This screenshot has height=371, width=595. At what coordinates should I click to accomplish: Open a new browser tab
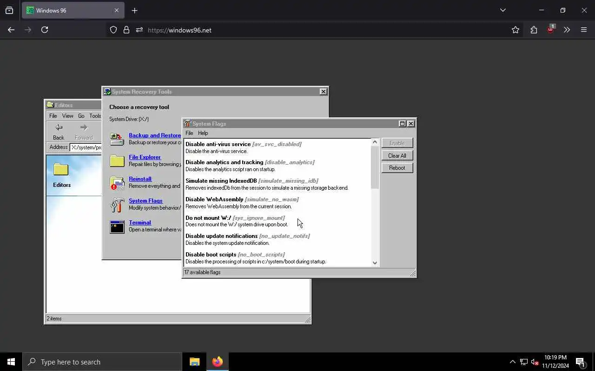135,10
